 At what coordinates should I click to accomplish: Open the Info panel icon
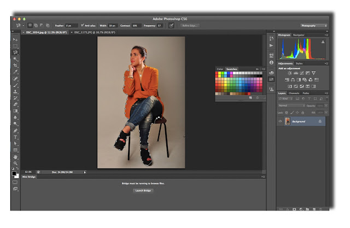click(x=271, y=62)
